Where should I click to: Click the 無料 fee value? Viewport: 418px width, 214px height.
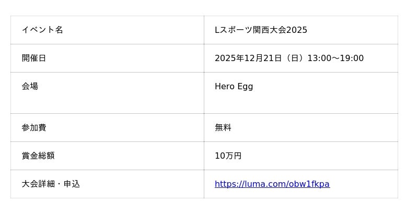pyautogui.click(x=223, y=128)
